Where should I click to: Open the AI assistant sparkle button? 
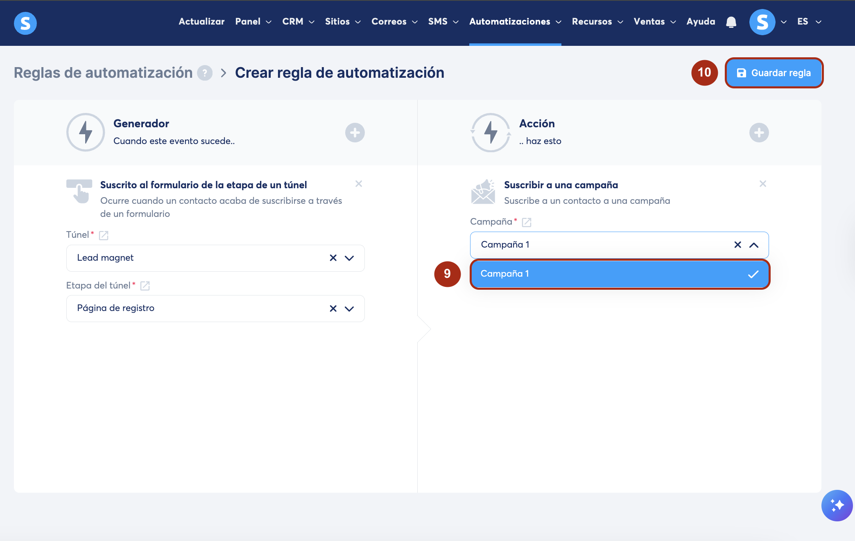click(x=837, y=505)
